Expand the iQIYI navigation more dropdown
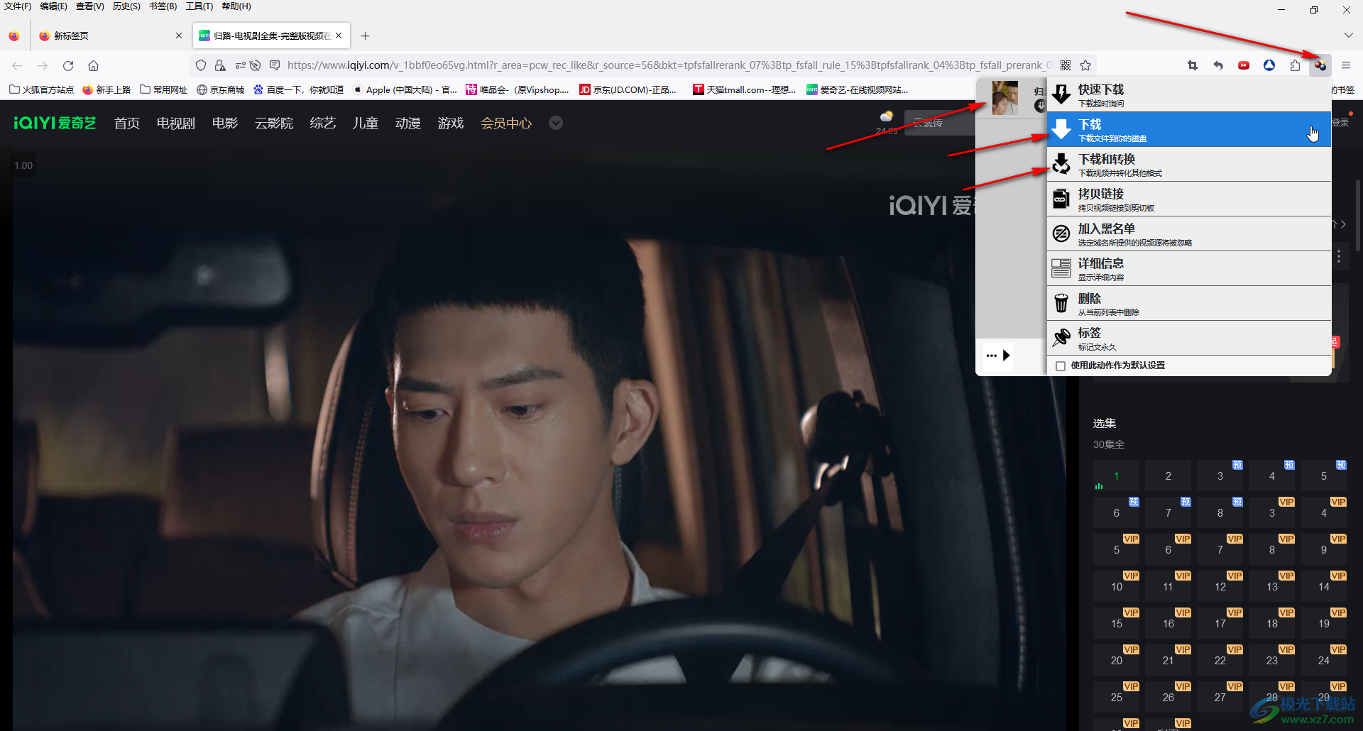This screenshot has height=731, width=1363. tap(556, 123)
